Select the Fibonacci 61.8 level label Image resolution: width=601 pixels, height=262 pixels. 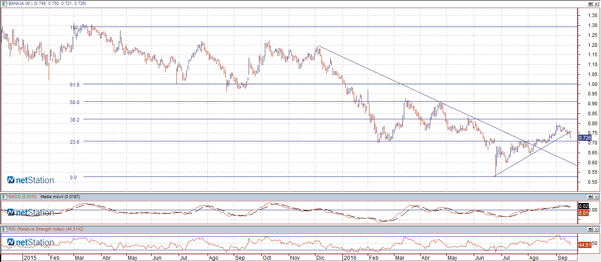[x=75, y=85]
